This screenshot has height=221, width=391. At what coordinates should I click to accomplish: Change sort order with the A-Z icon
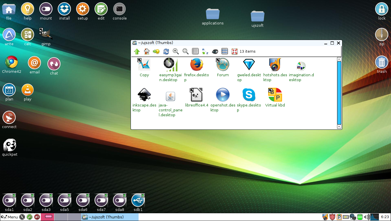pyautogui.click(x=205, y=52)
